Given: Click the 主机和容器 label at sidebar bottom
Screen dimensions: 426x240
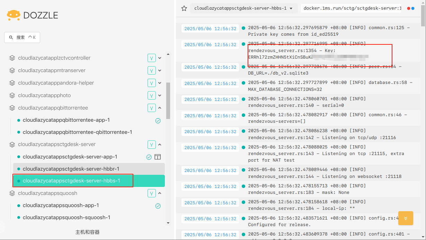Looking at the screenshot, I should 88,232.
